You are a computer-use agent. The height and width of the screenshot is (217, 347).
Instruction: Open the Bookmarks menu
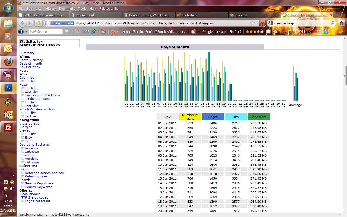coord(67,9)
